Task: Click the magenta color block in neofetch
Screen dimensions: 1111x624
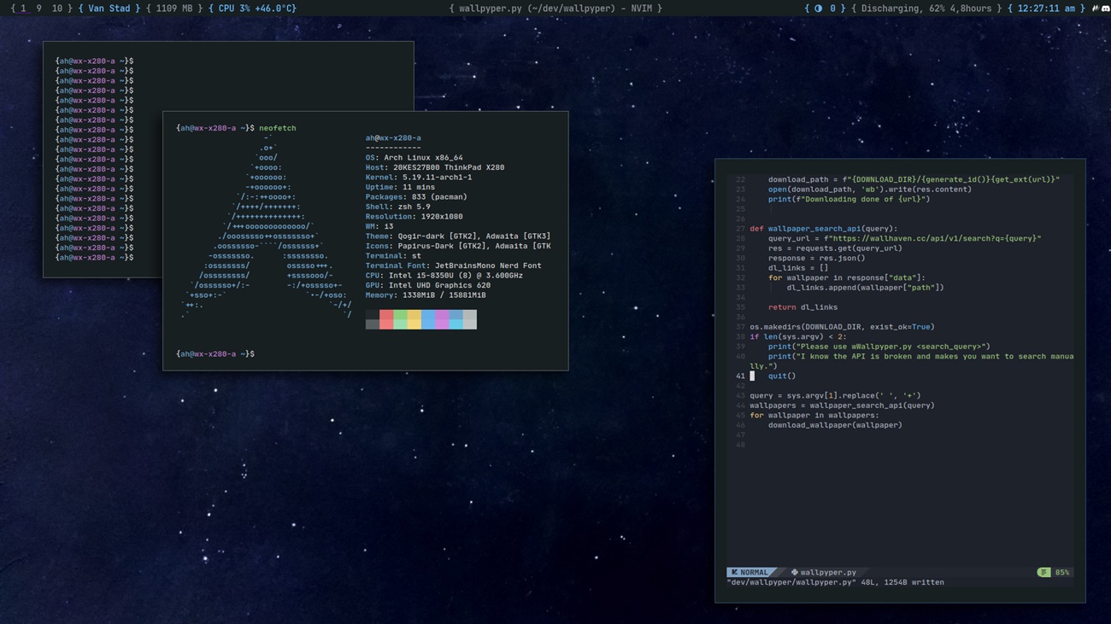Action: 442,319
